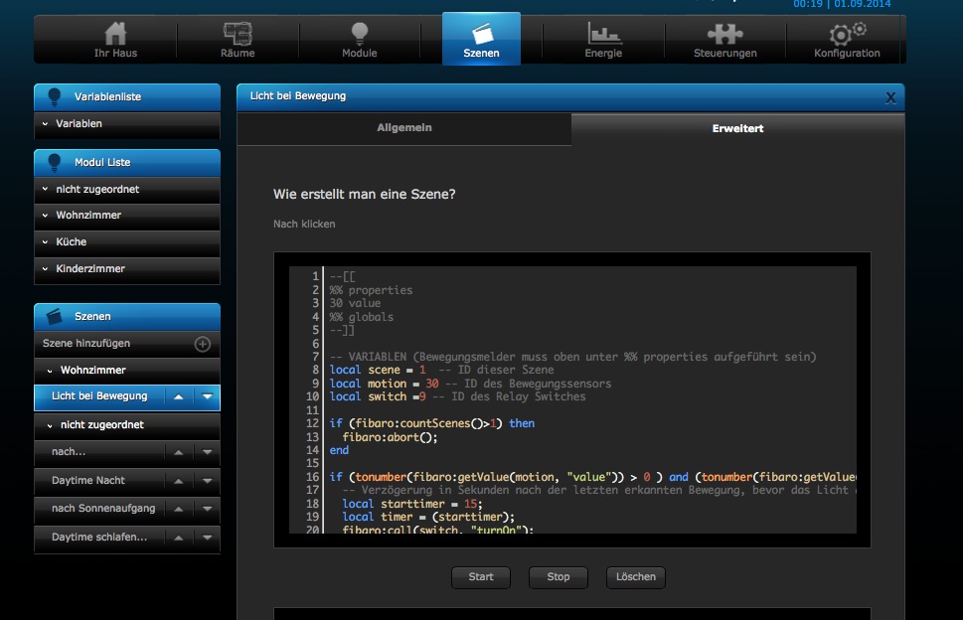Open the Ihr Haus home icon

(116, 35)
